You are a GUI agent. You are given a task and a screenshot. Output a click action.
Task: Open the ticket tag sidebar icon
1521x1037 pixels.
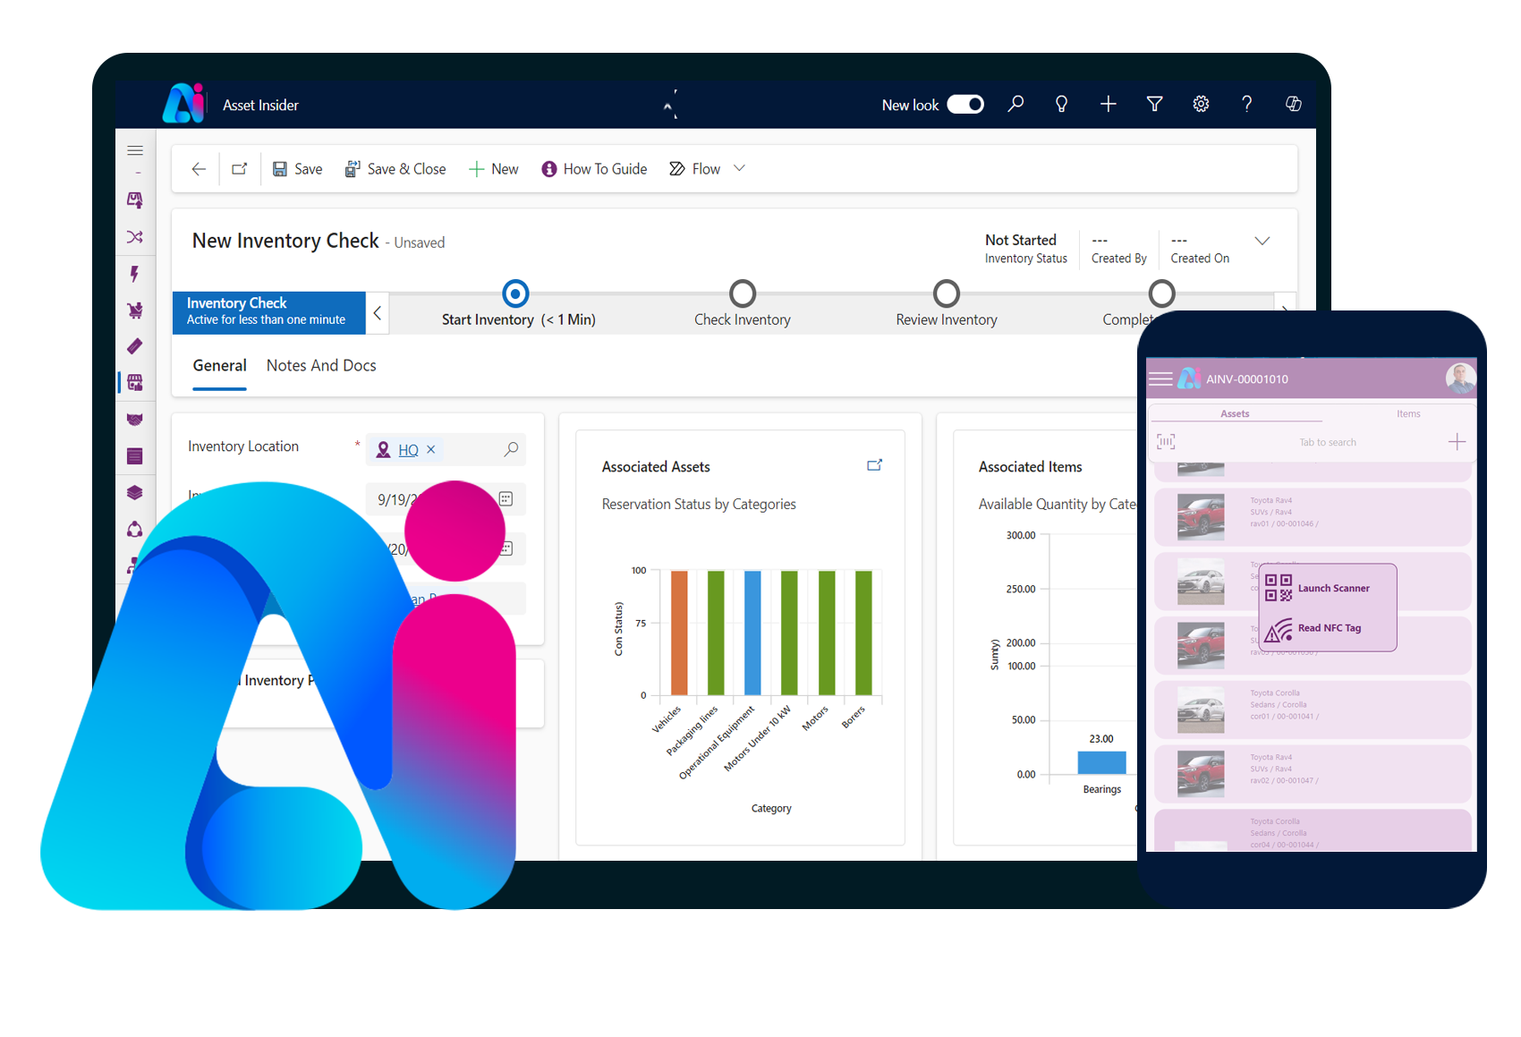tap(135, 346)
